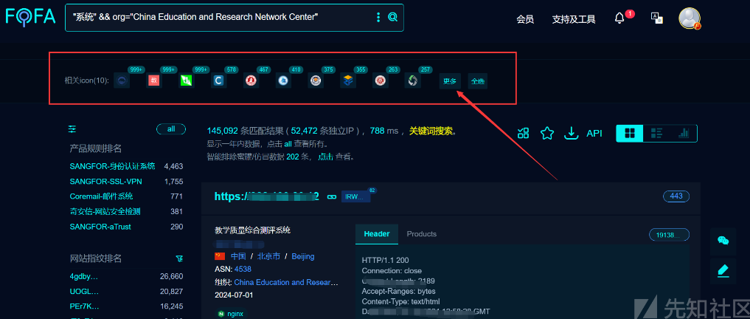Copy link icon beside the https result
Image resolution: width=750 pixels, height=319 pixels.
point(331,196)
